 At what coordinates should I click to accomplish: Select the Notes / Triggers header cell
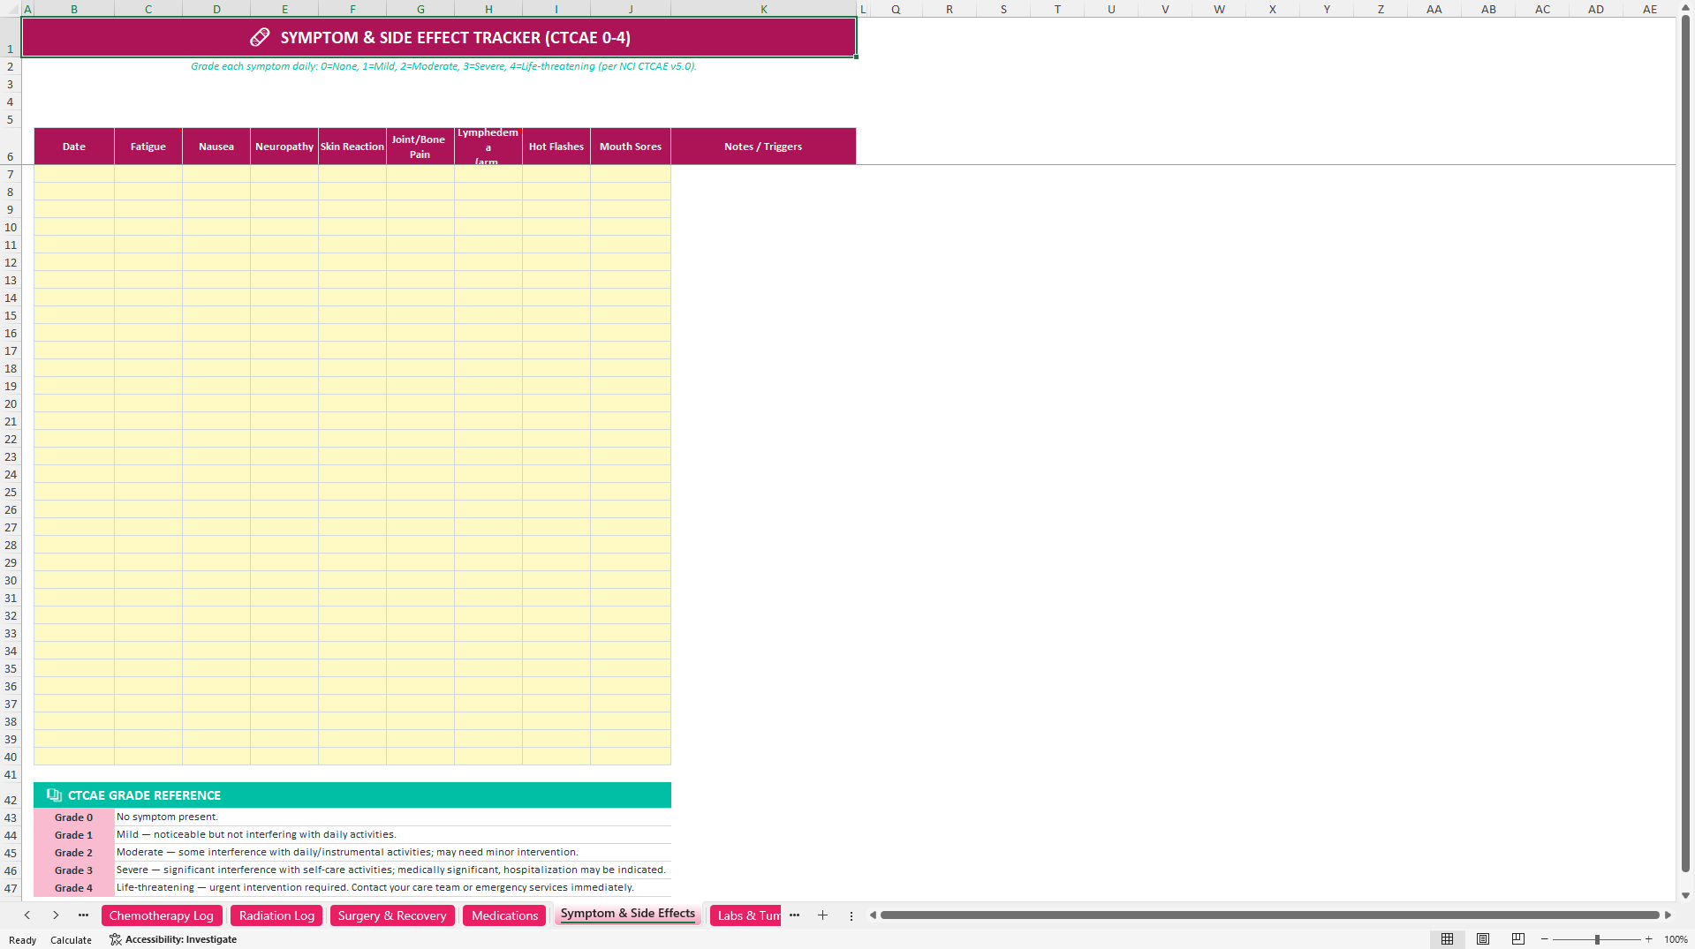(x=763, y=147)
